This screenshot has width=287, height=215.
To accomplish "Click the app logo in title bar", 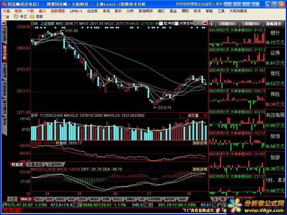I will click(x=4, y=4).
